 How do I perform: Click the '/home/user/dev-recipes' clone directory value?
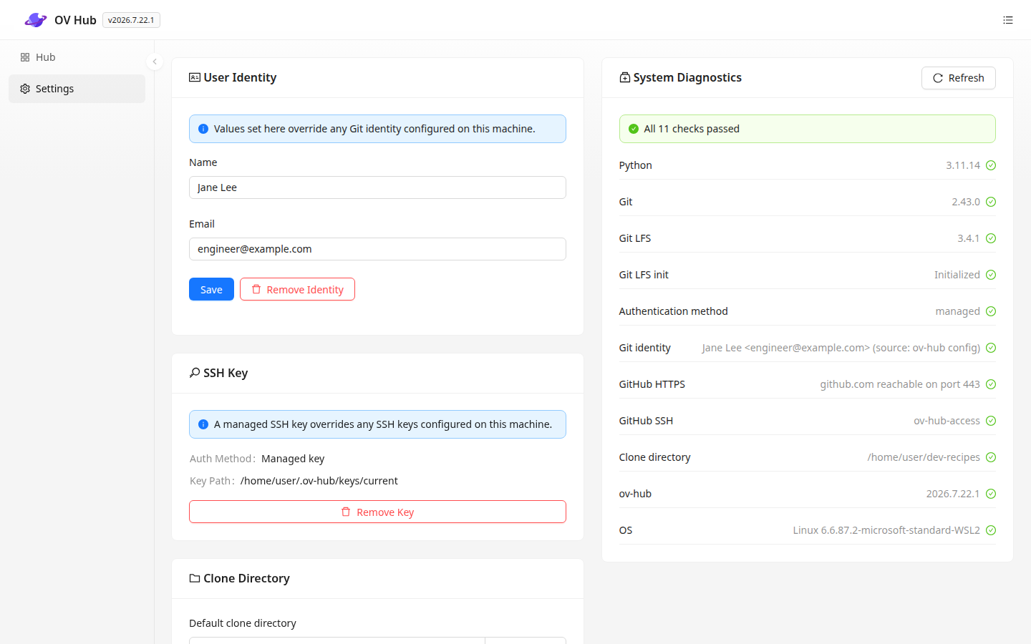(x=924, y=457)
